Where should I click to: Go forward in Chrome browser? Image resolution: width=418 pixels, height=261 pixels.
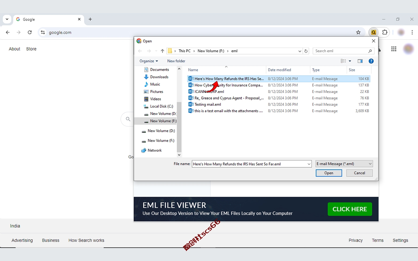click(x=19, y=32)
